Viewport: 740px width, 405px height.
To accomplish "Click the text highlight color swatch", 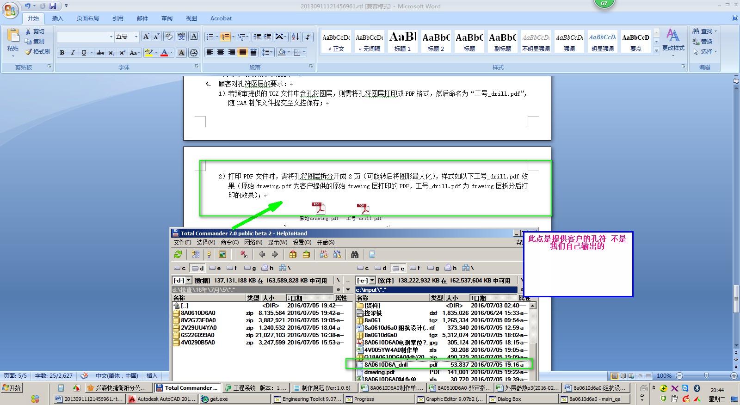I will (148, 53).
